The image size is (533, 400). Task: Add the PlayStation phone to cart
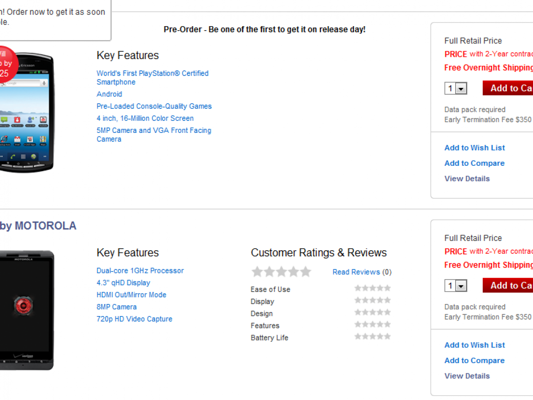click(509, 88)
